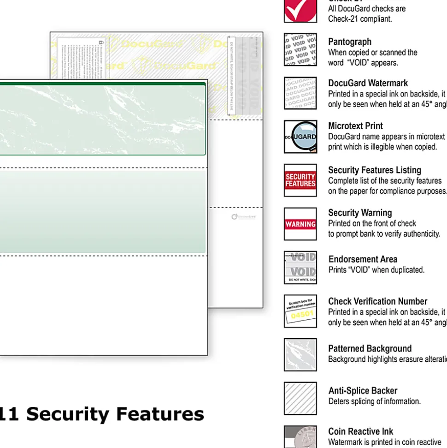Click 'All DocuGard checks are' text
Screen dimensions: 447x448
pos(367,9)
